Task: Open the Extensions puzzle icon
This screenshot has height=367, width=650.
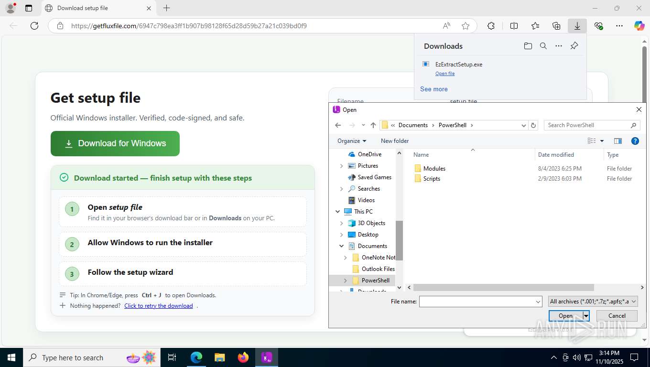Action: coord(491,26)
